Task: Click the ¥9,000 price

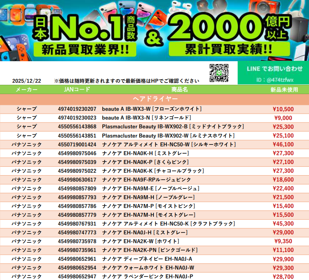Action: (x=283, y=118)
